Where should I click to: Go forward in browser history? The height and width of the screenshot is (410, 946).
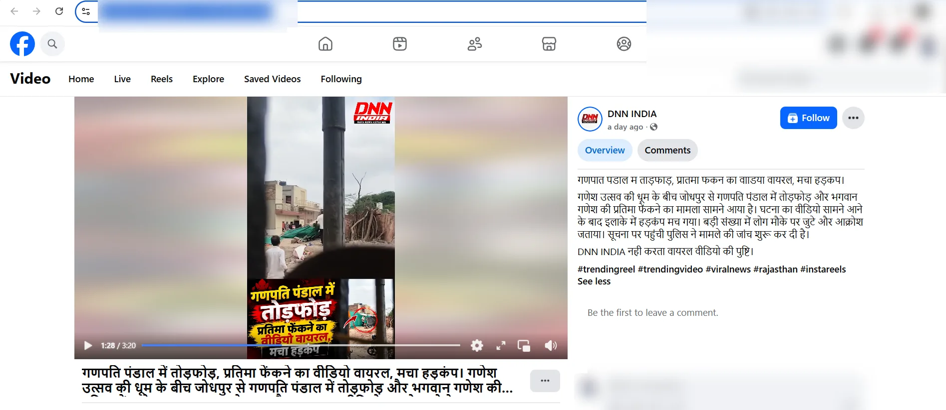(x=36, y=11)
